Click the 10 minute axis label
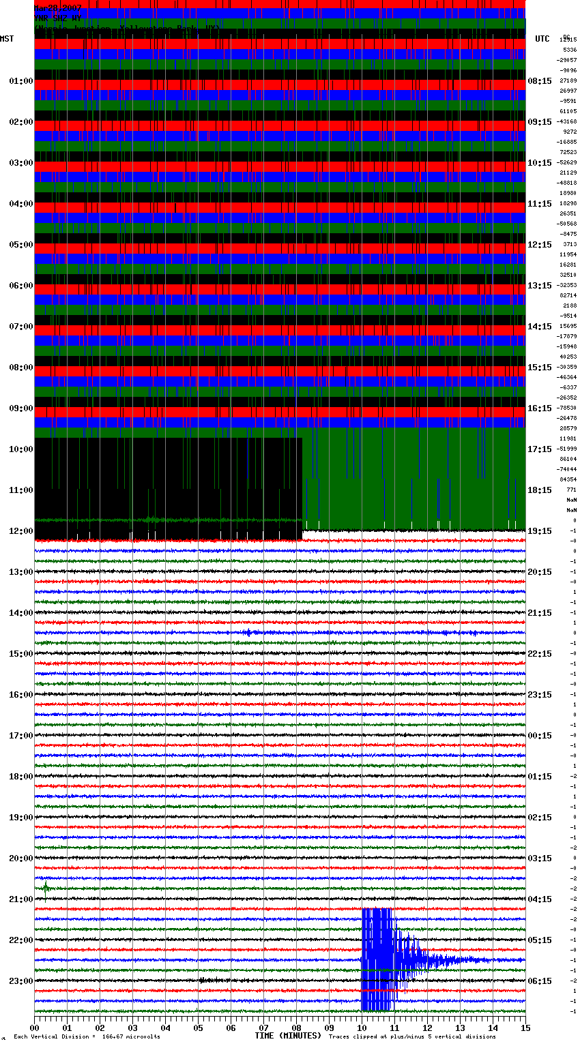The width and height of the screenshot is (580, 1046). [x=362, y=1028]
